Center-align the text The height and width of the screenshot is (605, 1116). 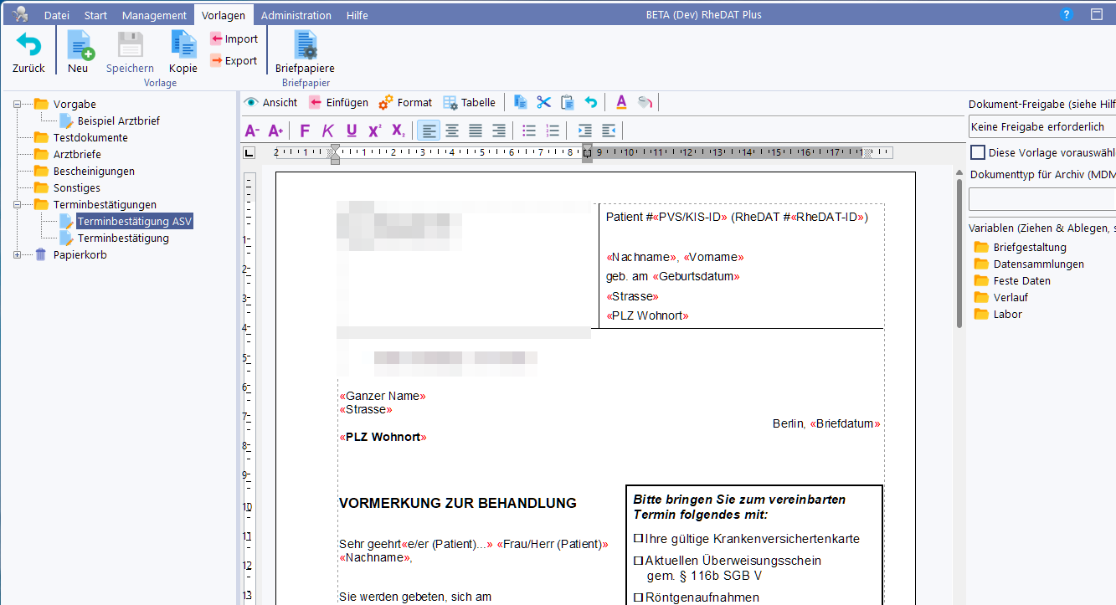[x=452, y=131]
